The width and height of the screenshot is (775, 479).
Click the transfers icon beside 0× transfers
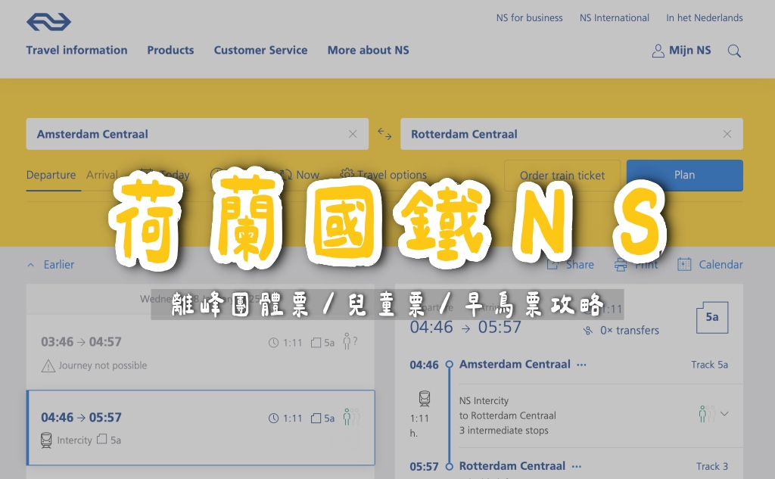tap(587, 330)
